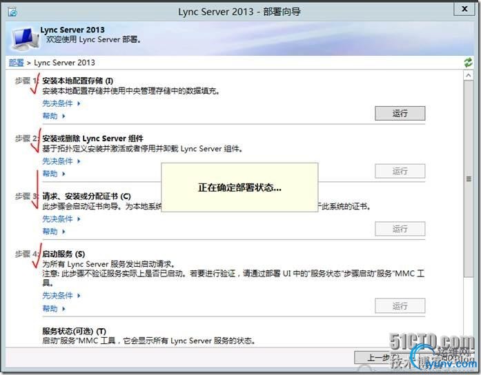
Task: Click the 部署 breadcrumb link
Action: tap(17, 63)
